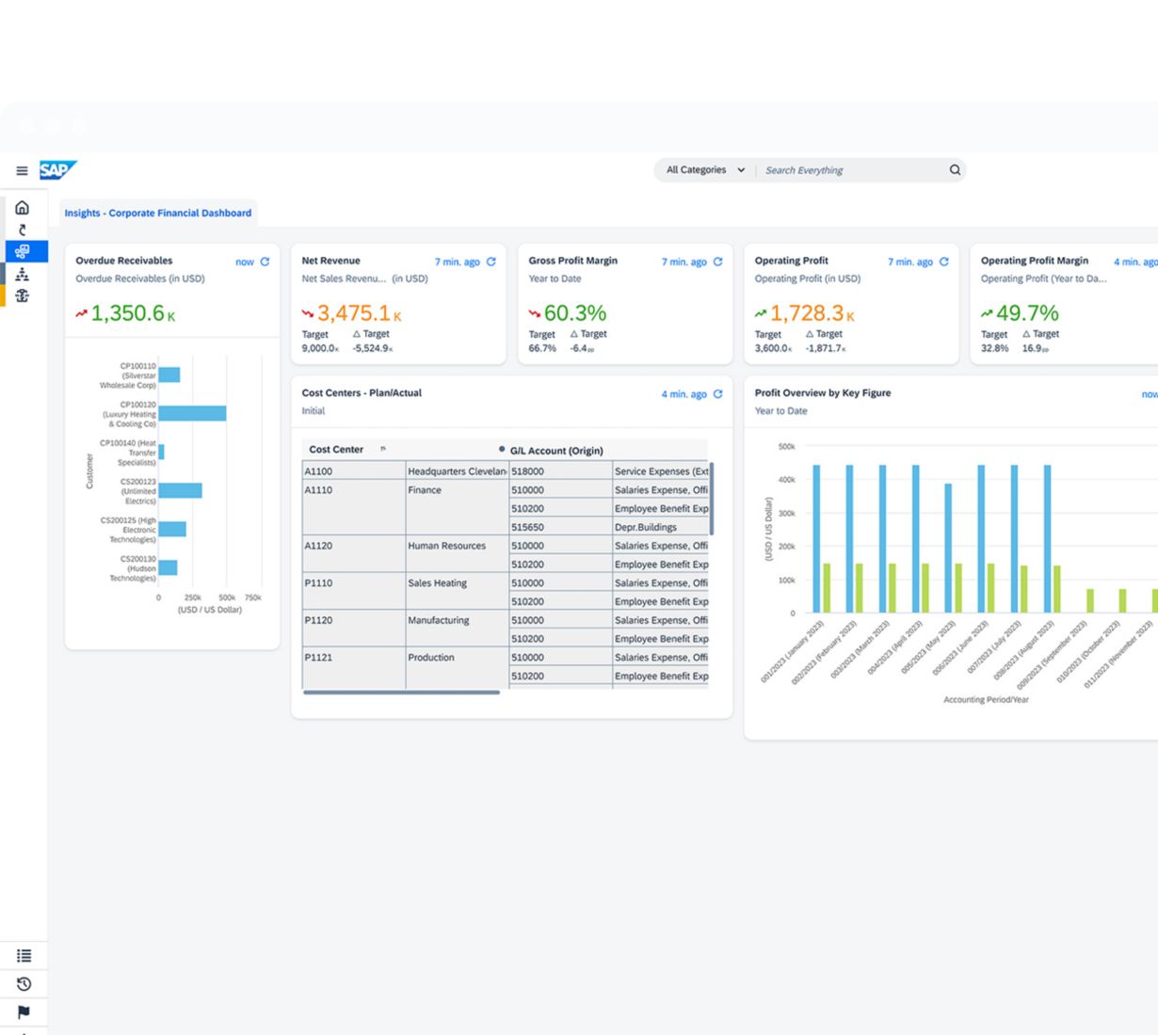Click the G/L Account (Origin) column header
This screenshot has height=1035, width=1158.
[x=555, y=451]
